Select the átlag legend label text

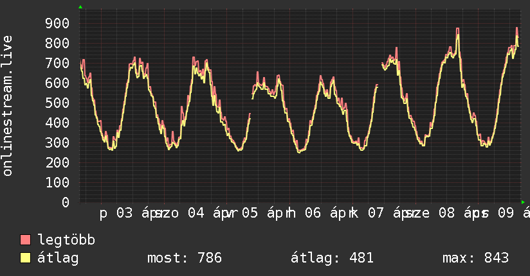pos(58,258)
